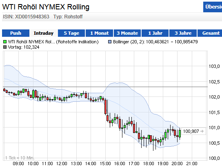Select the 1 Jahr range

click(x=155, y=33)
